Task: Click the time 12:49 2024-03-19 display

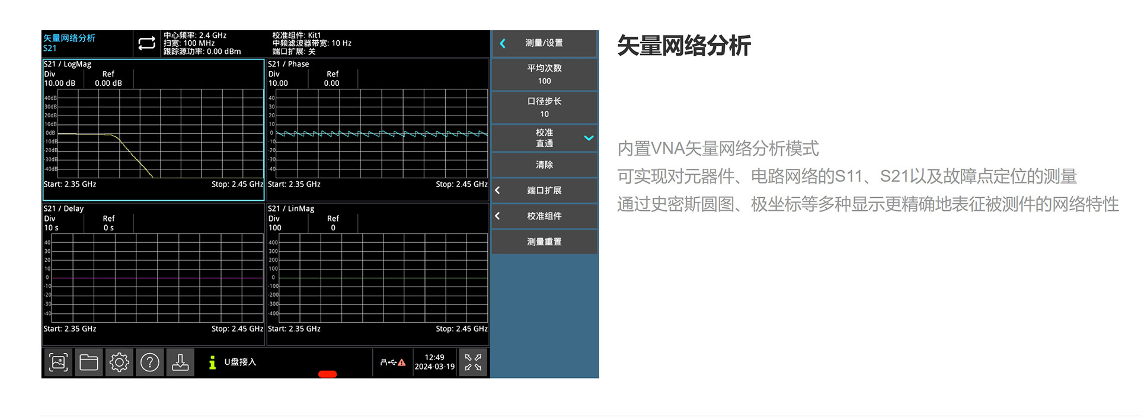Action: (434, 362)
